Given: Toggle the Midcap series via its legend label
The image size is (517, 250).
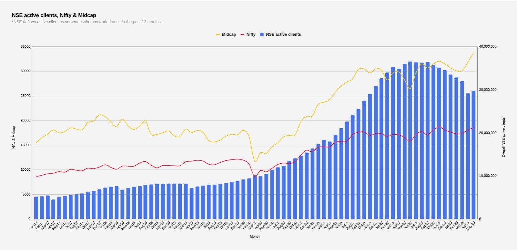Looking at the screenshot, I should click(229, 34).
